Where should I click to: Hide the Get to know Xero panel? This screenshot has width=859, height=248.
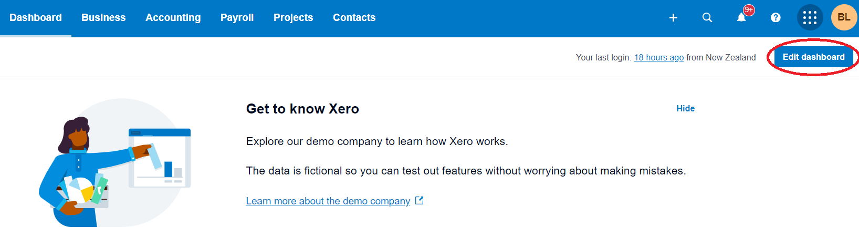(685, 109)
